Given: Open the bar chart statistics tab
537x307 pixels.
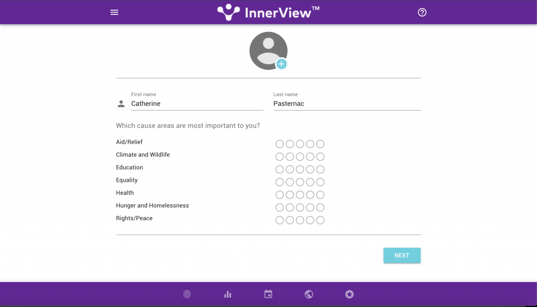Looking at the screenshot, I should (x=228, y=294).
